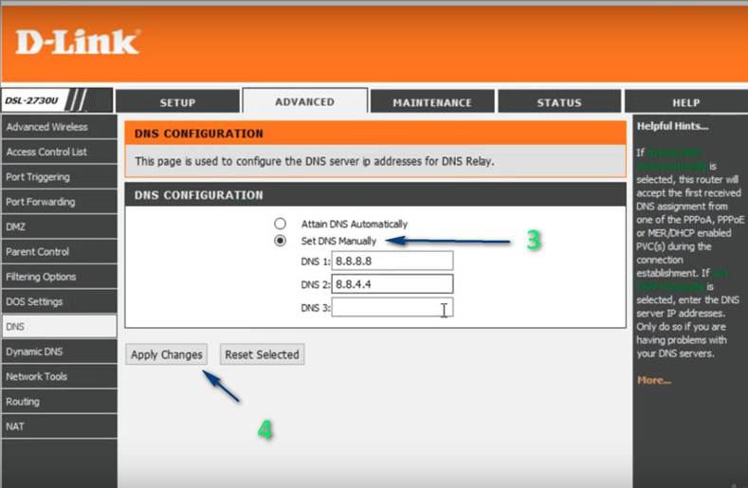The image size is (748, 488).
Task: Open Filtering Options in sidebar
Action: [59, 277]
